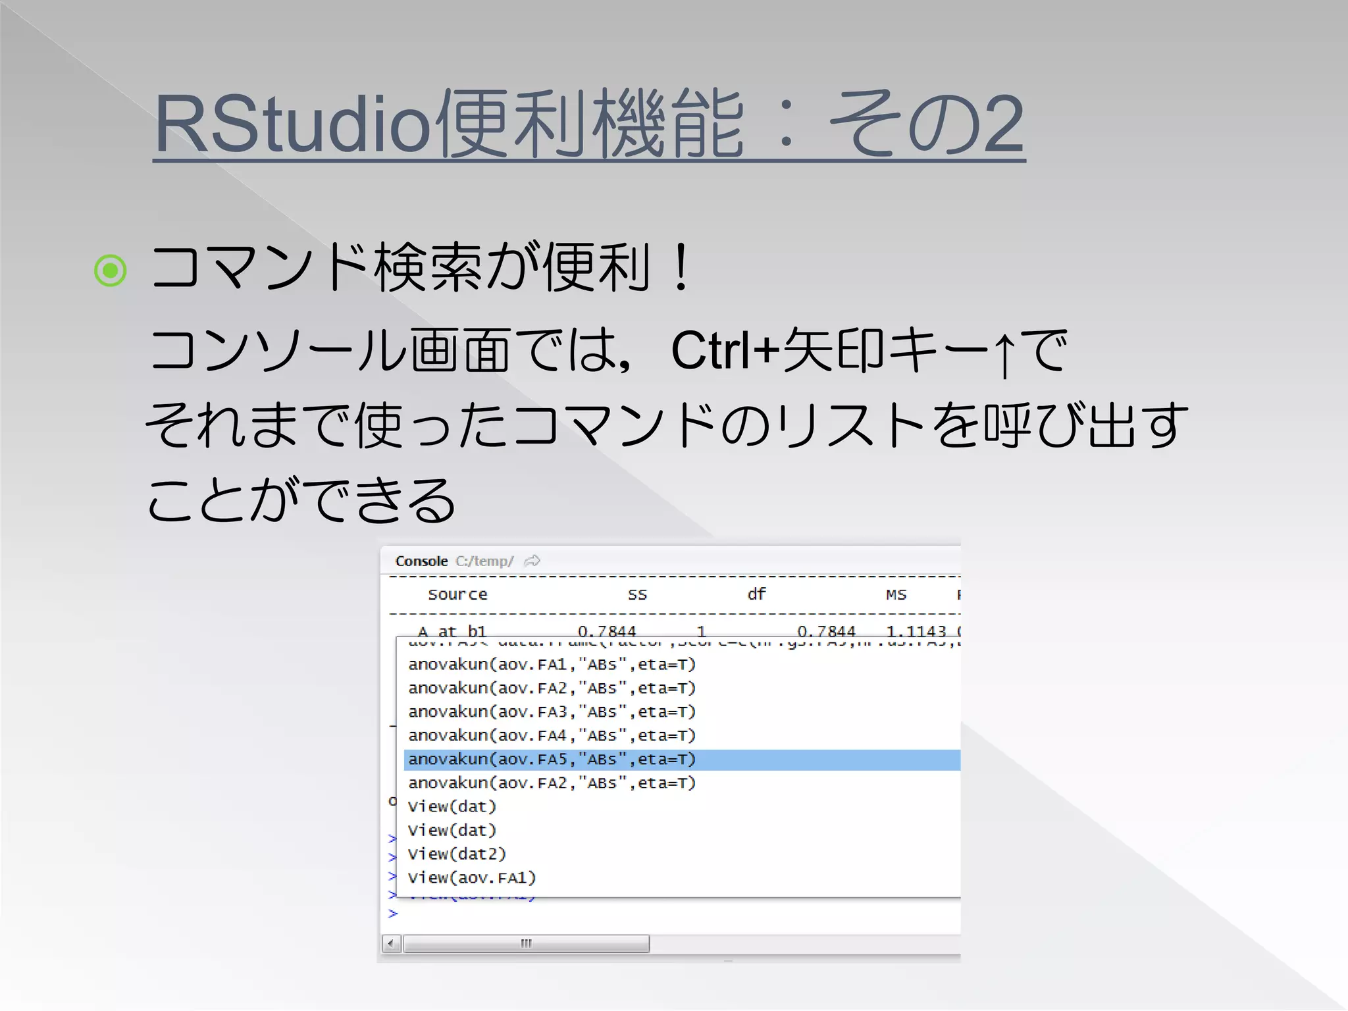
Task: Select View(dat2) in command history
Action: coord(457,854)
